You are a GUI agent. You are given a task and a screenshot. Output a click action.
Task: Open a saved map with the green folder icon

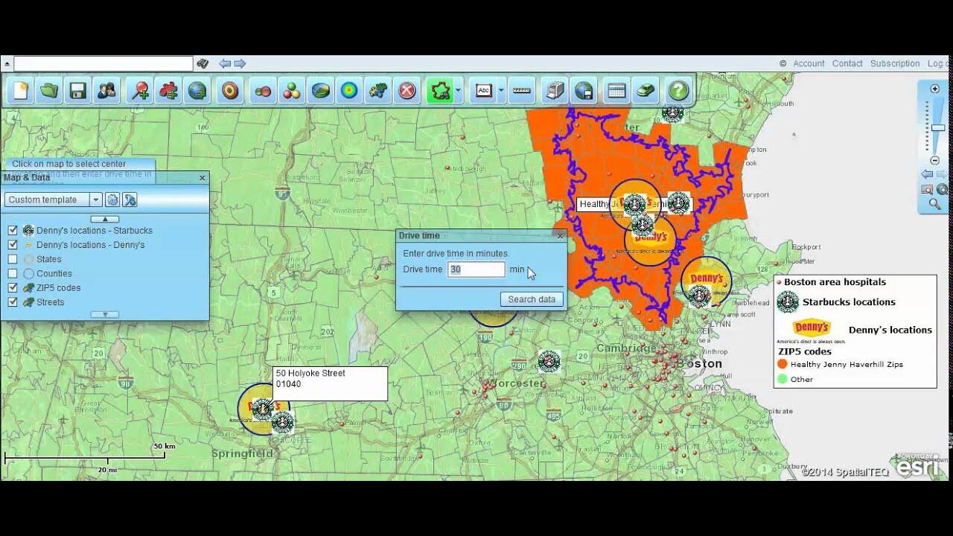click(x=49, y=91)
